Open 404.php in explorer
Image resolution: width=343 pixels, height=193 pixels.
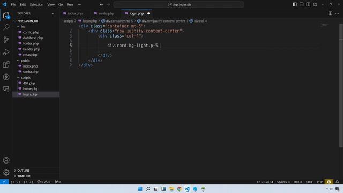[x=29, y=83]
